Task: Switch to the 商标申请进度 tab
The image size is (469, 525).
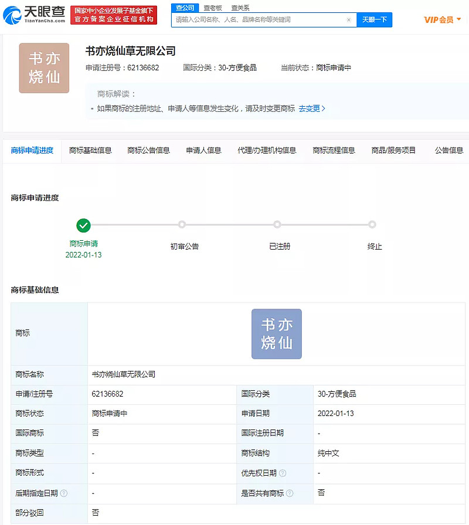Action: point(32,151)
